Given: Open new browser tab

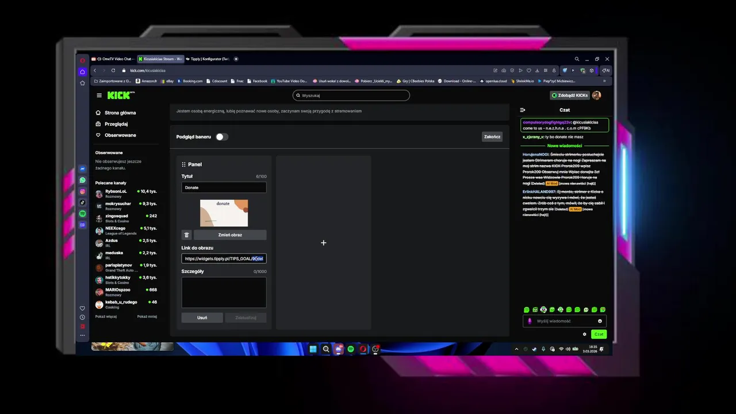Looking at the screenshot, I should pos(236,59).
